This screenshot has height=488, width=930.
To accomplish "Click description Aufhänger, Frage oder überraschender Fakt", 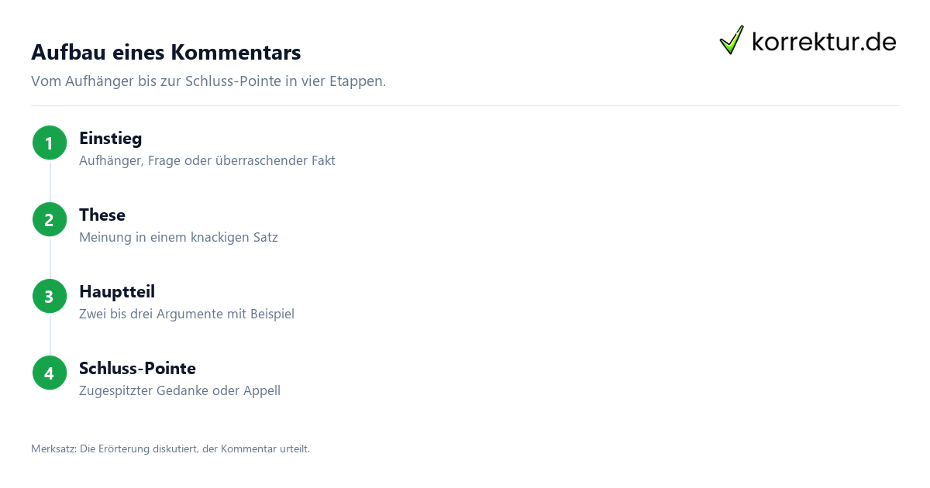I will [207, 161].
